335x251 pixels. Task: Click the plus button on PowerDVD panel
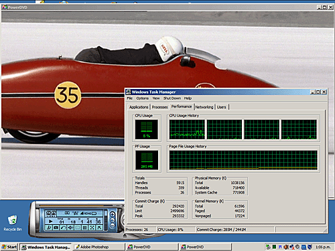coord(113,215)
